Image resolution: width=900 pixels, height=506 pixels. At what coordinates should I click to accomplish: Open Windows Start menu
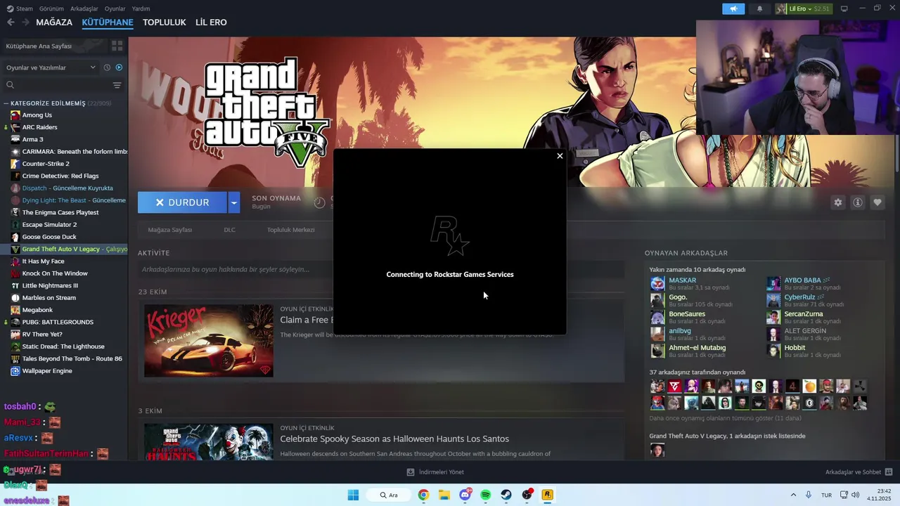tap(353, 495)
